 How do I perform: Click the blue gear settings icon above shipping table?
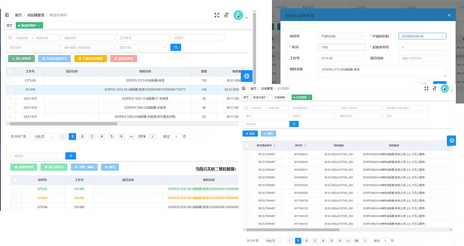[x=452, y=140]
